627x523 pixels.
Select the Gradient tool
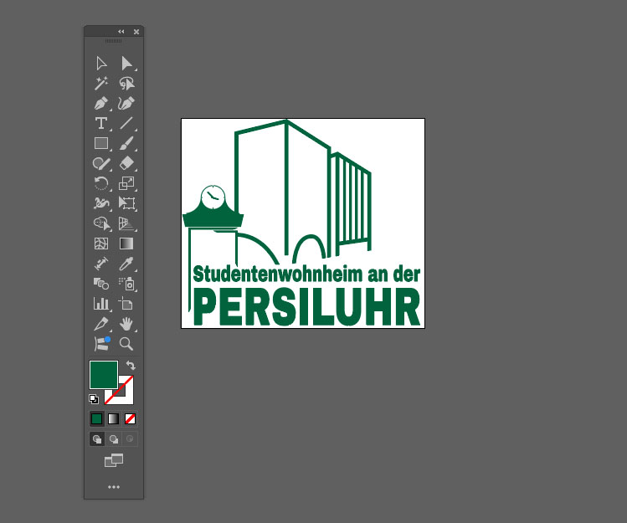click(x=126, y=244)
